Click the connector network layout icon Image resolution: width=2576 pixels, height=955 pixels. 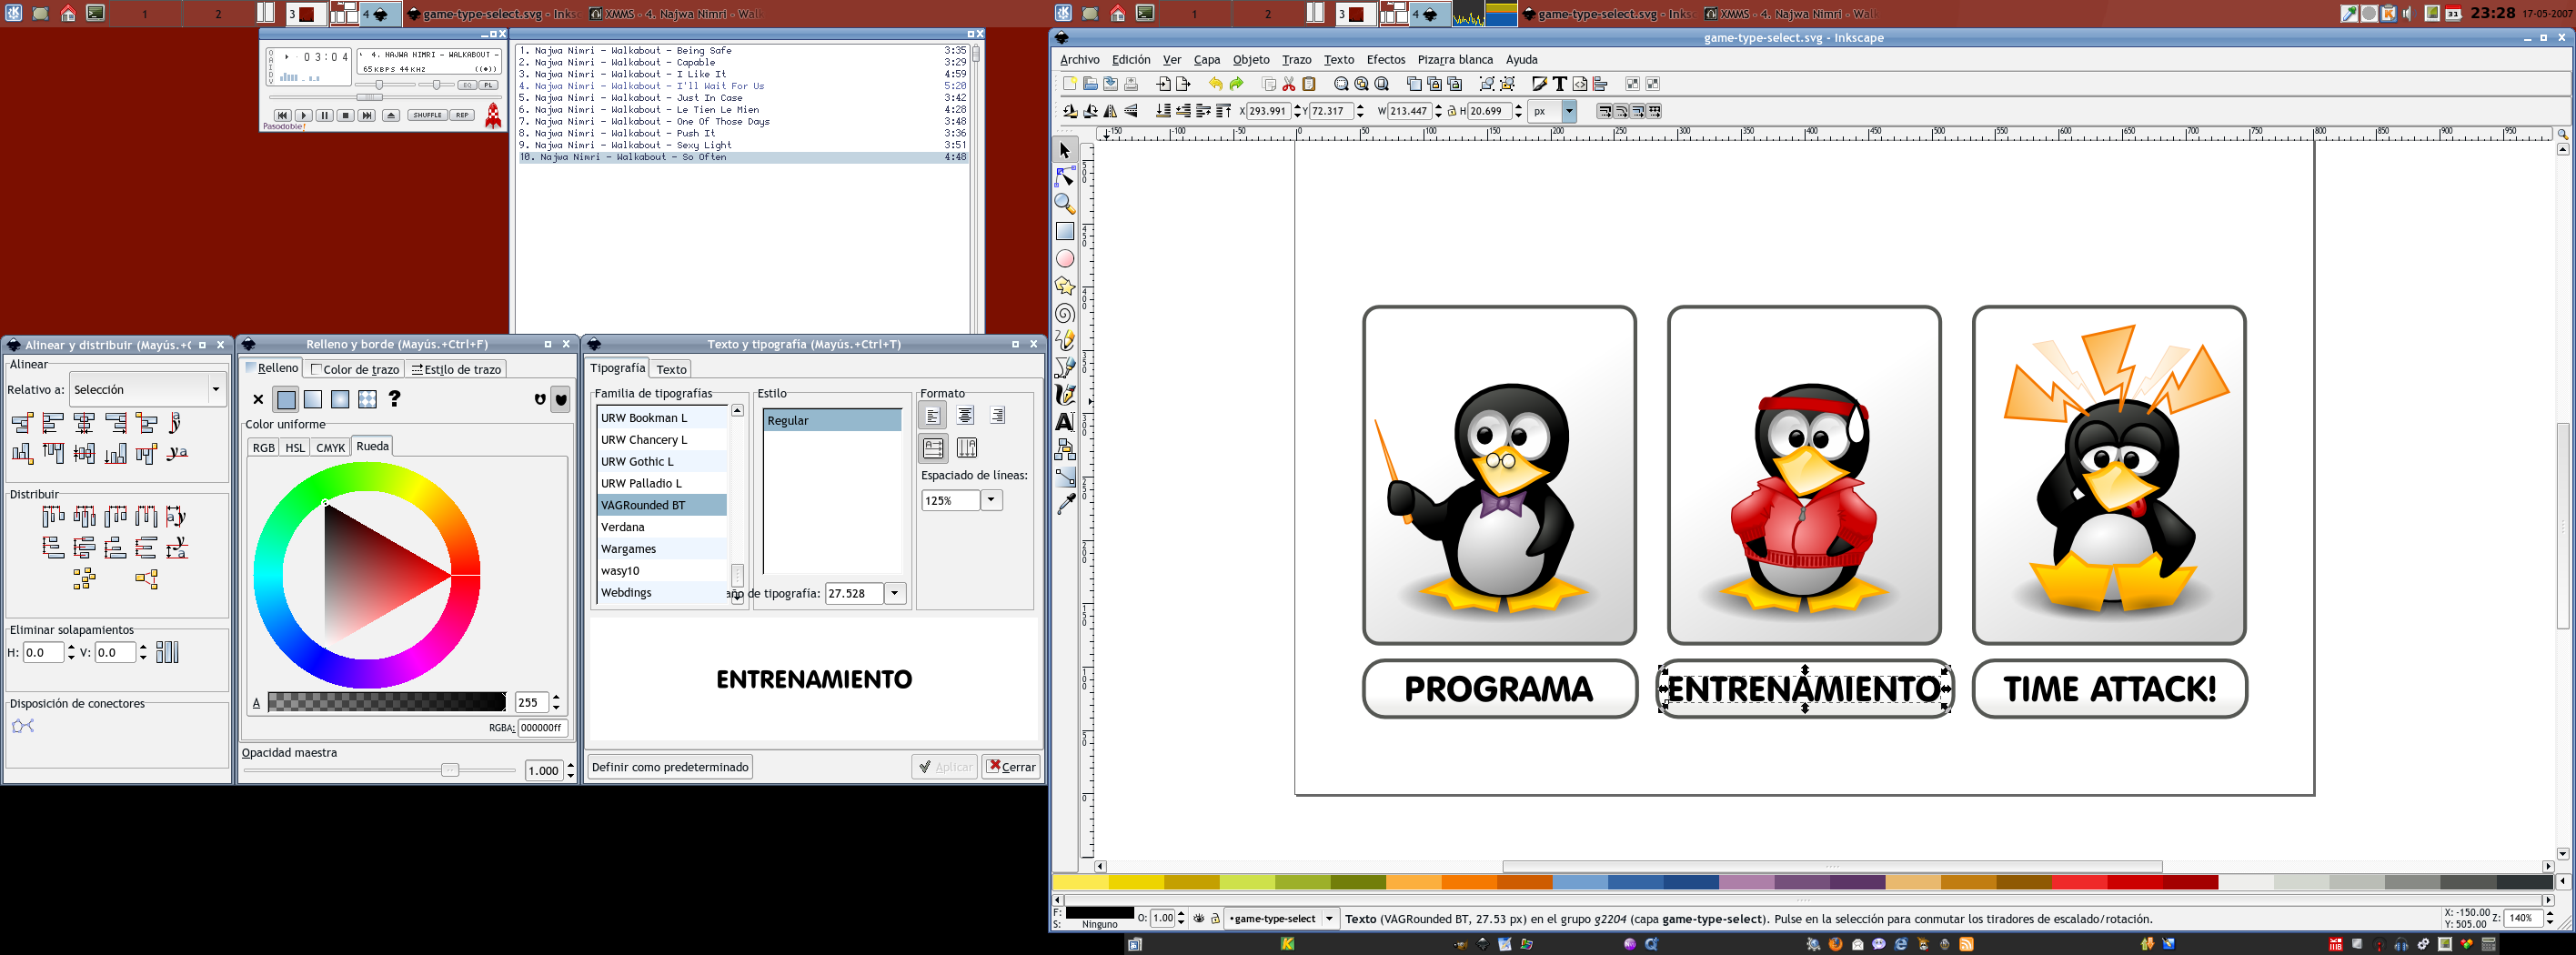click(x=23, y=726)
